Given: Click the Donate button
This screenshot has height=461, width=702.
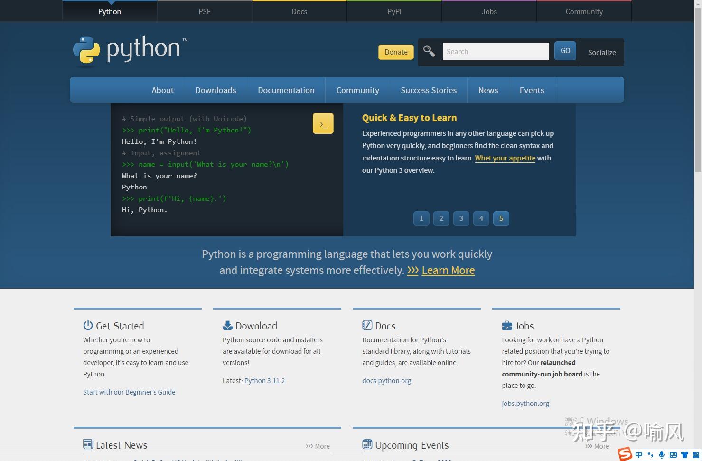Looking at the screenshot, I should point(395,52).
